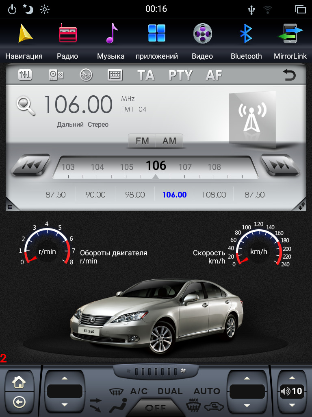Tap the Дальний reception label
The width and height of the screenshot is (312, 417).
point(70,125)
